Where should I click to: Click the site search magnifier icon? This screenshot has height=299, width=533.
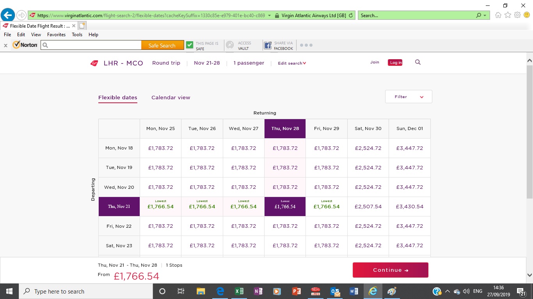[418, 62]
